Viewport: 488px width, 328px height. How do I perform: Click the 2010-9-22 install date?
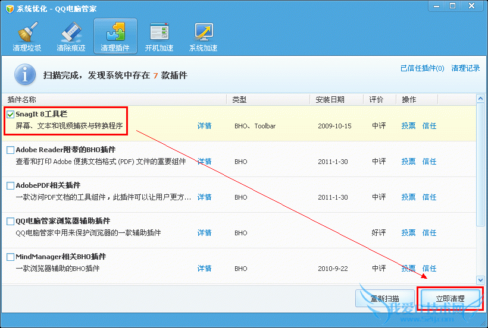click(333, 269)
